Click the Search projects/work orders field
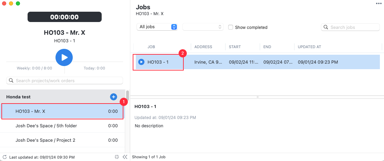Viewport: 384px width, 161px height. (x=65, y=80)
